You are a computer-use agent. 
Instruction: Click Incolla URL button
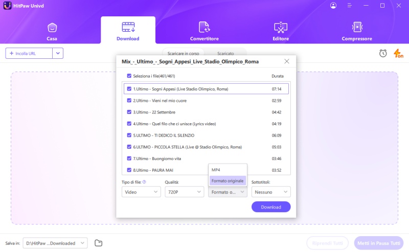coord(29,53)
